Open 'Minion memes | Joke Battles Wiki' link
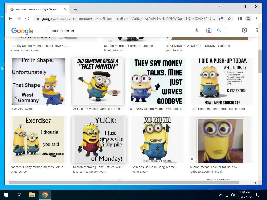Image resolution: width=267 pixels, height=200 pixels. (98, 167)
